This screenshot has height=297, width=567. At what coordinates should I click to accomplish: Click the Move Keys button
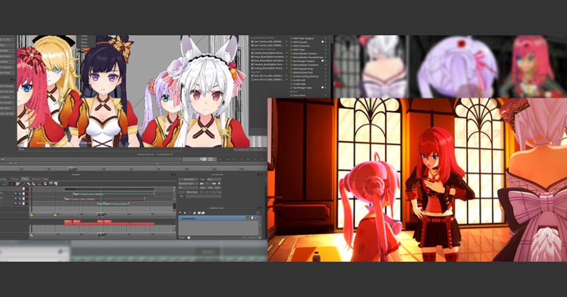click(192, 192)
